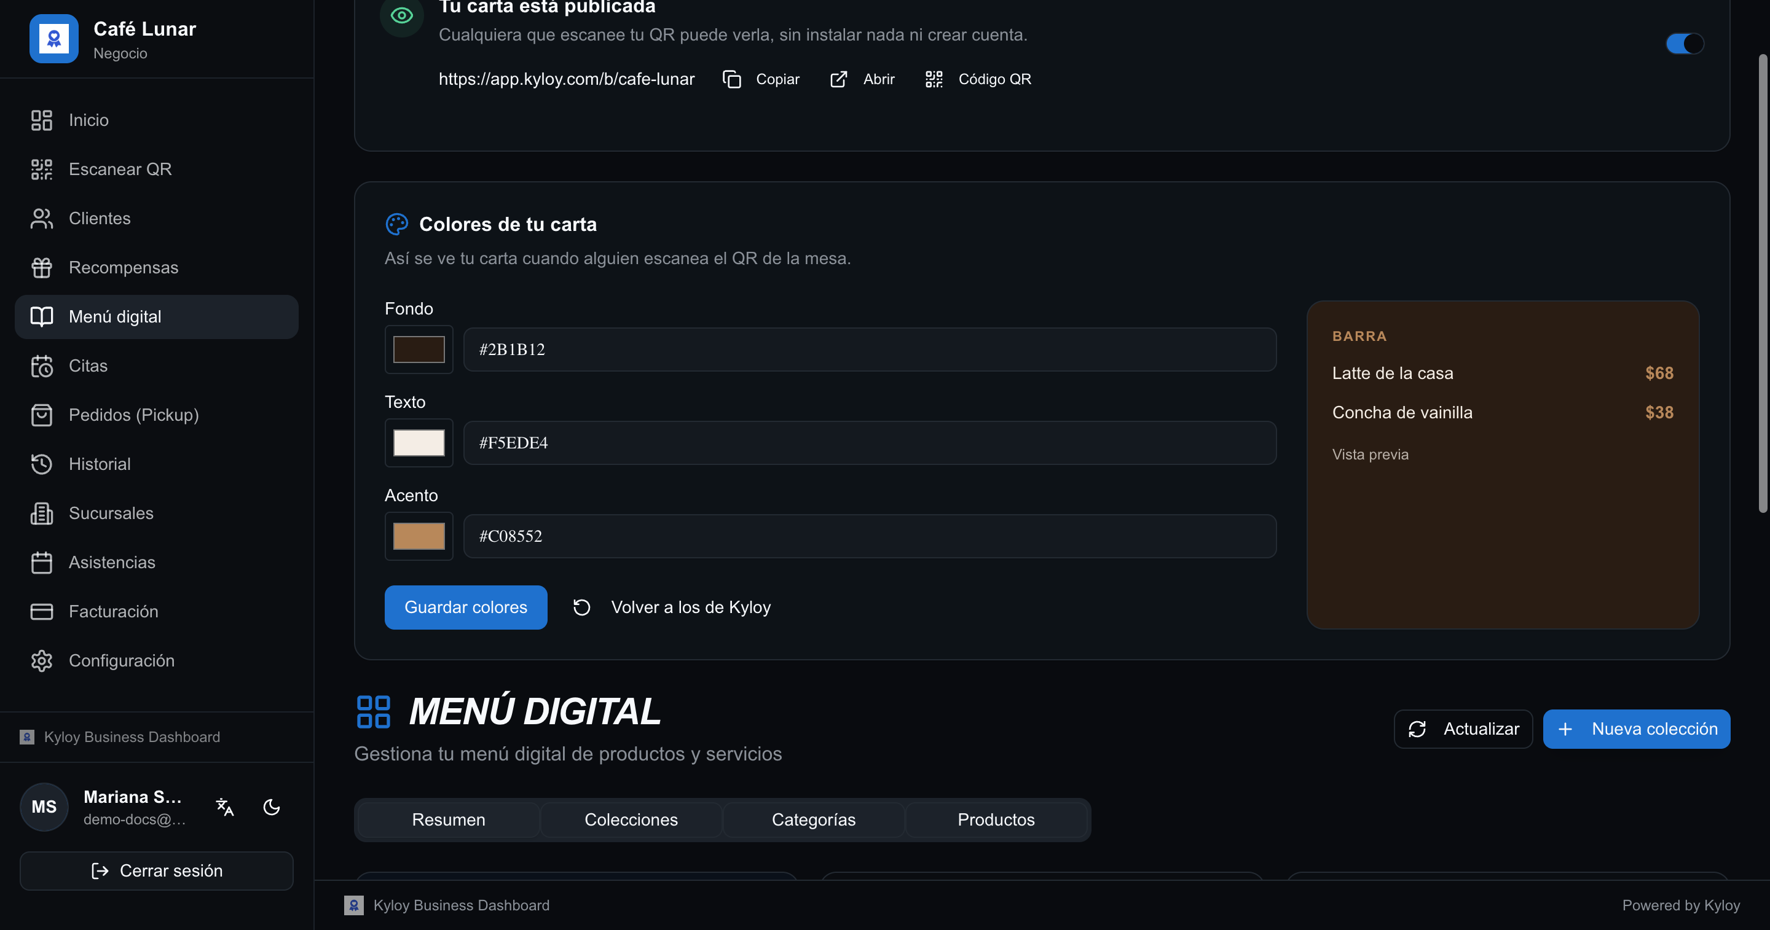1770x930 pixels.
Task: Click the Acento hex field #C08552
Action: click(870, 536)
